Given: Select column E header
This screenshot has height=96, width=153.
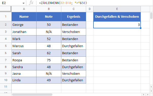Looking at the screenshot, I should click(117, 9).
